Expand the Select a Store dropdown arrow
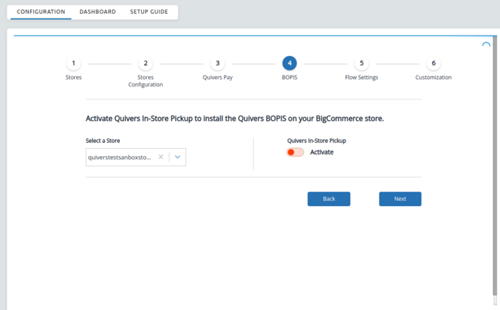The image size is (500, 310). tap(177, 157)
